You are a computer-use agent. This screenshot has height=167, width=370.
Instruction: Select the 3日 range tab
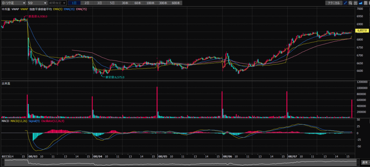pos(100,3)
